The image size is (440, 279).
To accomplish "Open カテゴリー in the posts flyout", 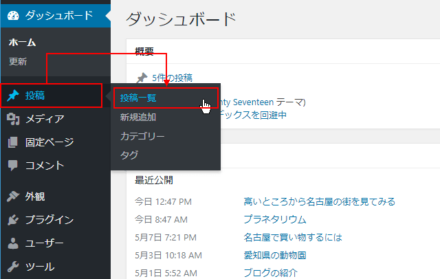I will (142, 136).
